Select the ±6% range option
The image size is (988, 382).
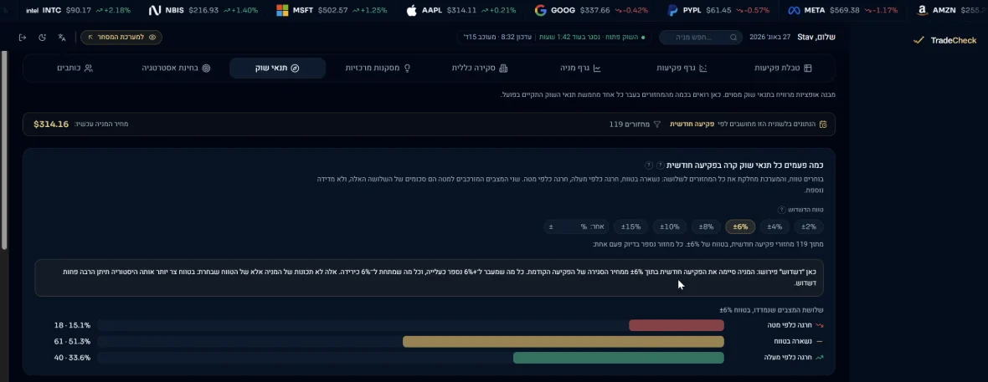[x=740, y=227]
